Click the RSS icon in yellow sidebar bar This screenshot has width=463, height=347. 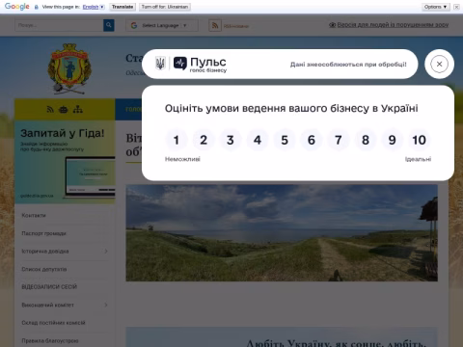[50, 110]
